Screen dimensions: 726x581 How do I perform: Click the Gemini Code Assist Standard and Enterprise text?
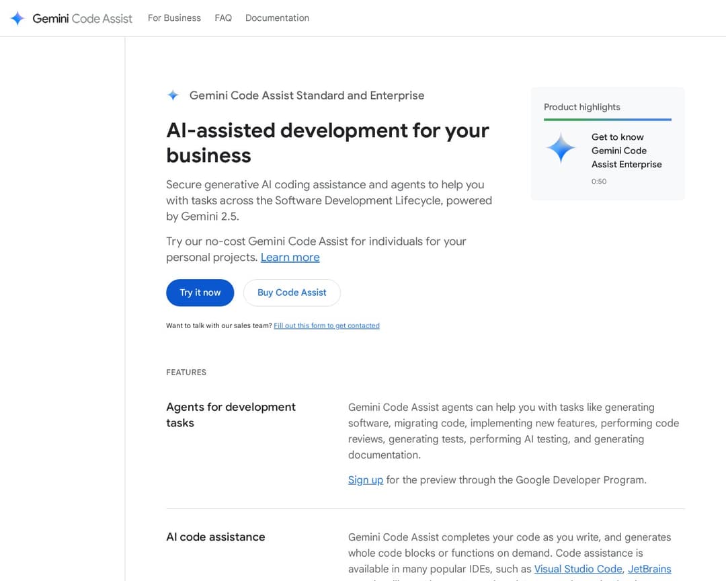tap(307, 95)
